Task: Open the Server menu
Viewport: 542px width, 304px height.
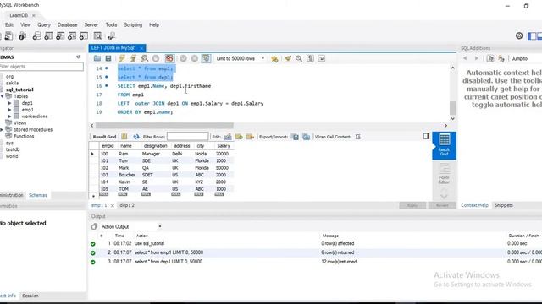Action: (x=91, y=24)
